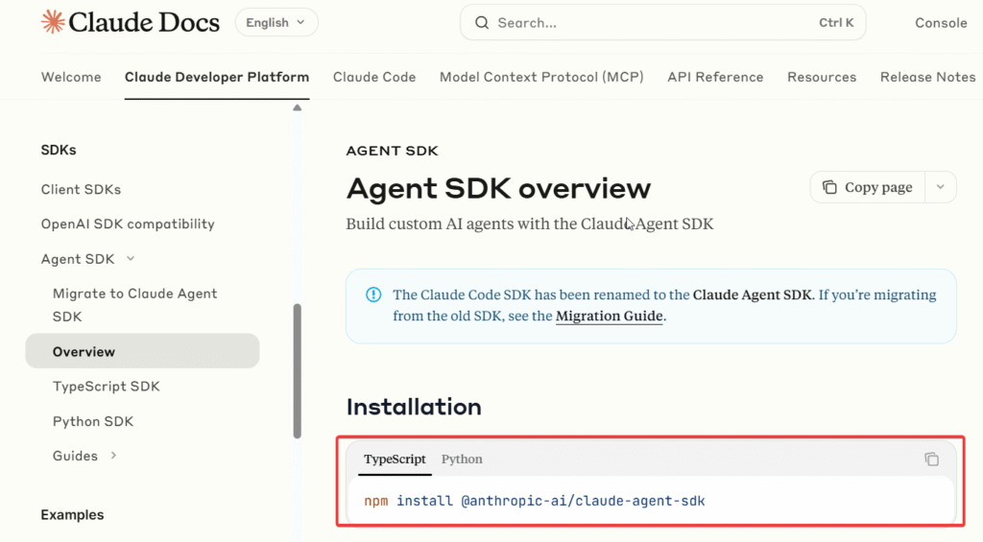Click the sidebar vertical scrollbar thumb
The width and height of the screenshot is (983, 542).
click(x=297, y=369)
